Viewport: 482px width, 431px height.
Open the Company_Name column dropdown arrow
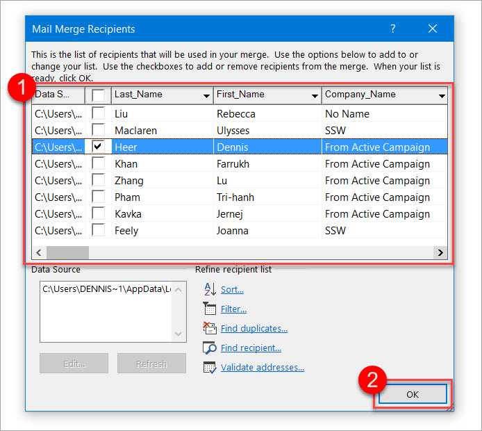441,95
